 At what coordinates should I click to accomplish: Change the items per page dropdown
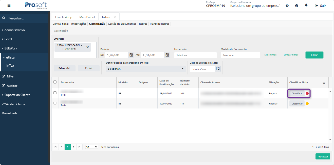[92, 147]
